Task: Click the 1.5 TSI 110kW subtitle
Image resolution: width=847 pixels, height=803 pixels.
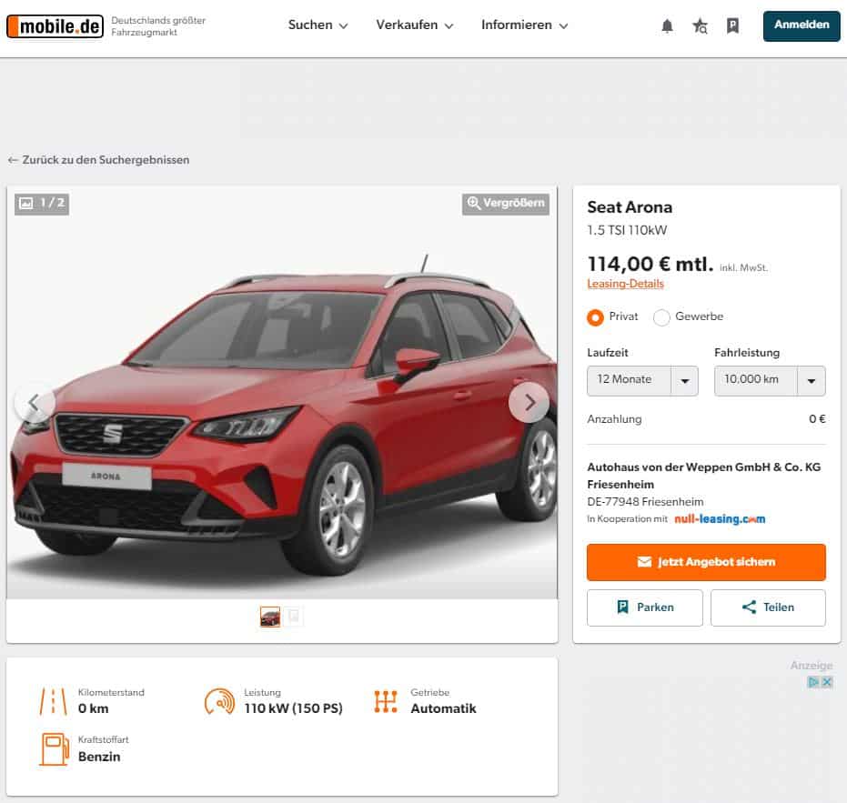Action: coord(627,231)
